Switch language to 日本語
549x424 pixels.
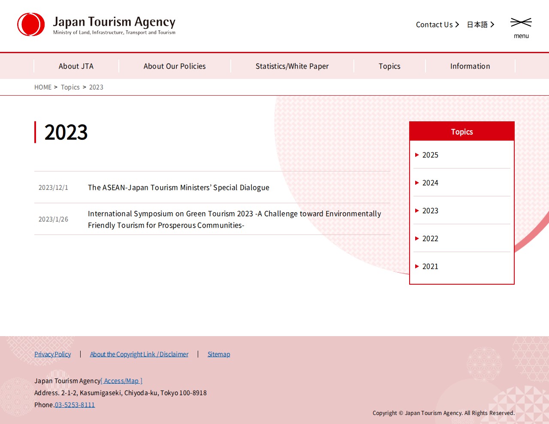tap(480, 24)
